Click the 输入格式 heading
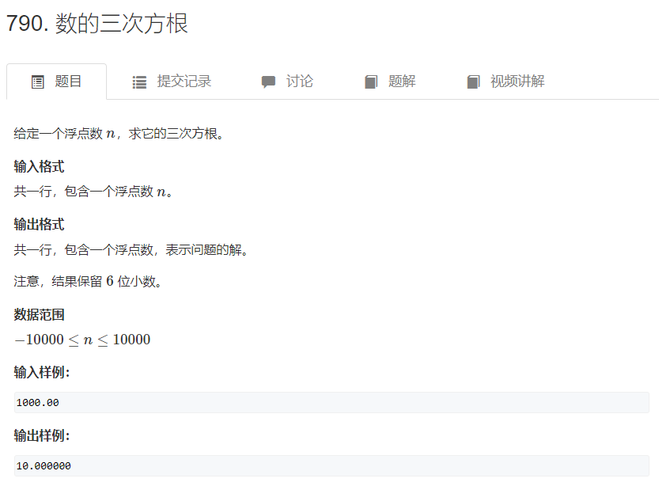 pyautogui.click(x=39, y=167)
